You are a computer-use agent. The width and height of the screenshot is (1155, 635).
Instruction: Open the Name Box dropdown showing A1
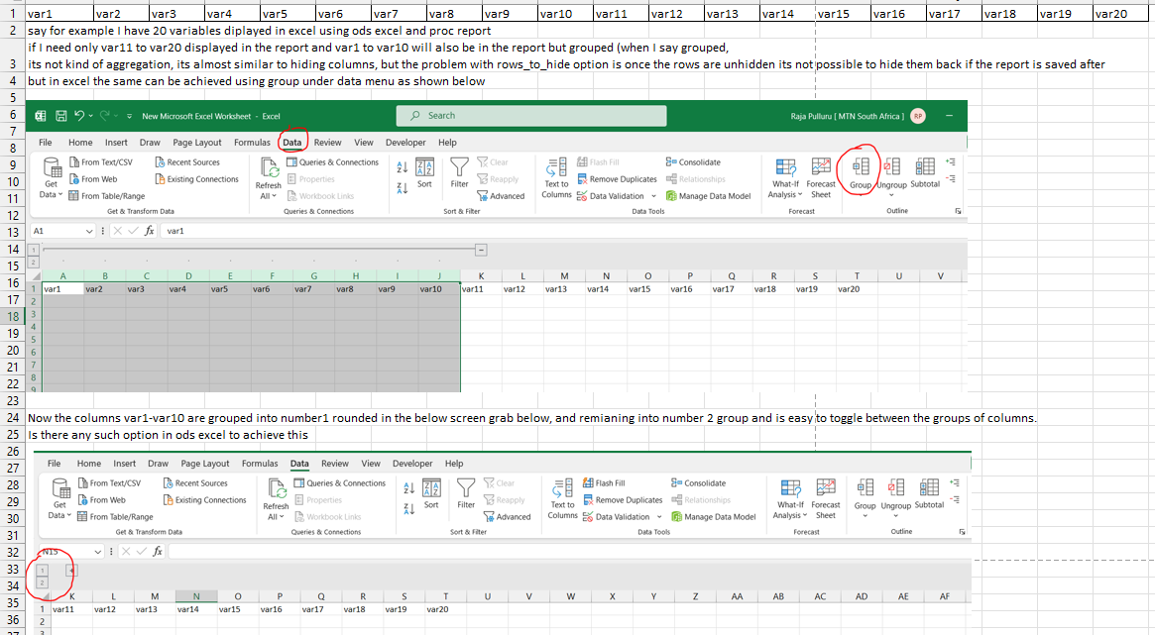pos(89,230)
